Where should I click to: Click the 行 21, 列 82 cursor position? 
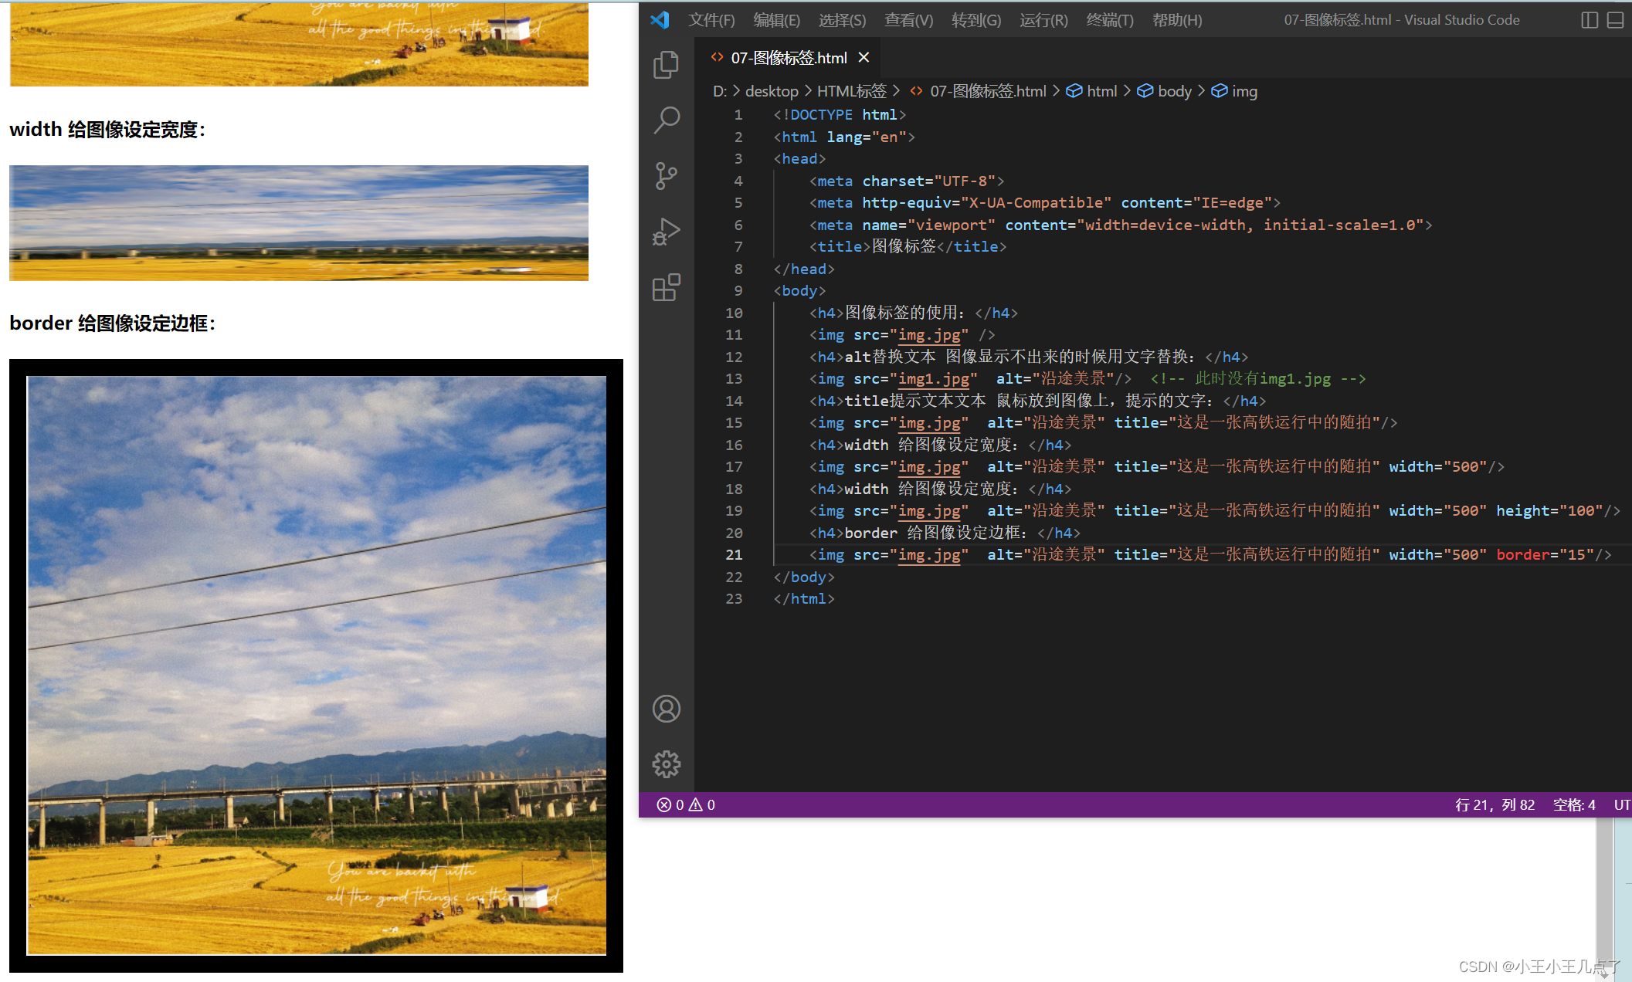[x=1495, y=804]
